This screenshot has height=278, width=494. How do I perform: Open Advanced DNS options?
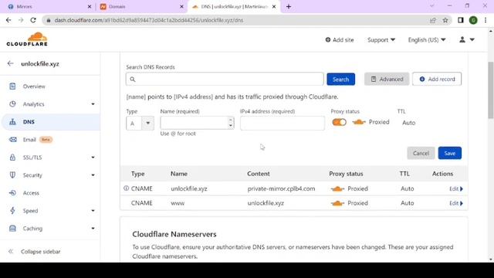(387, 79)
